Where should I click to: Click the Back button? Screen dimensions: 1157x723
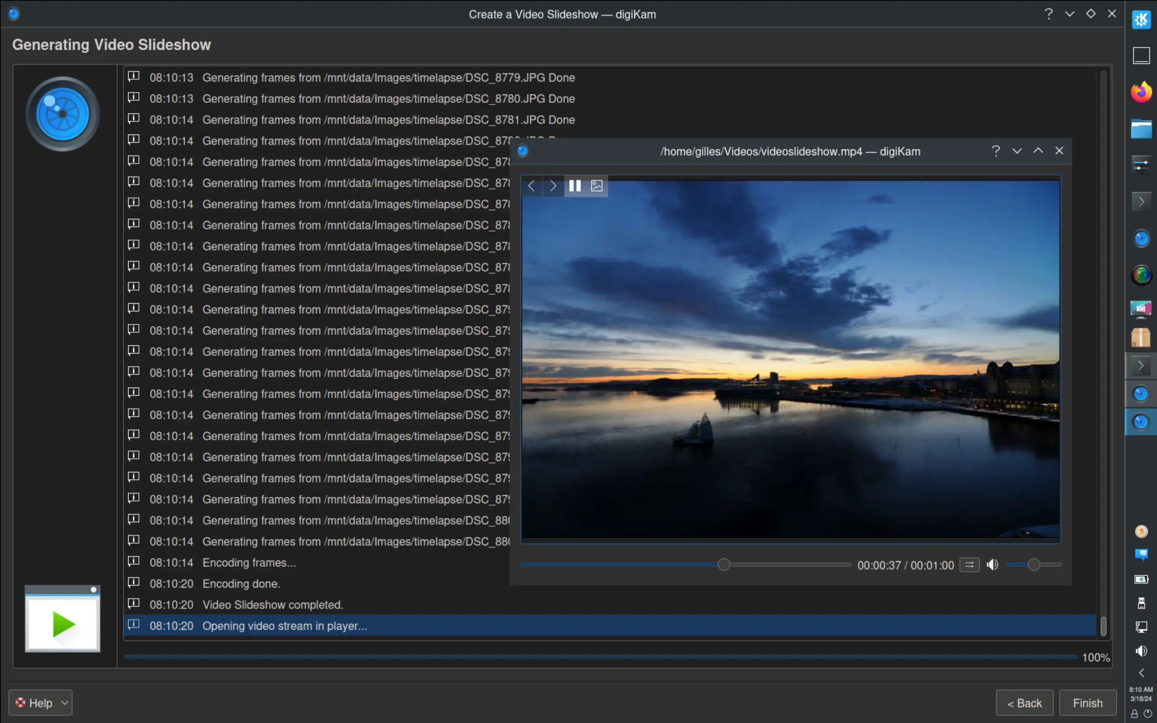[1024, 703]
